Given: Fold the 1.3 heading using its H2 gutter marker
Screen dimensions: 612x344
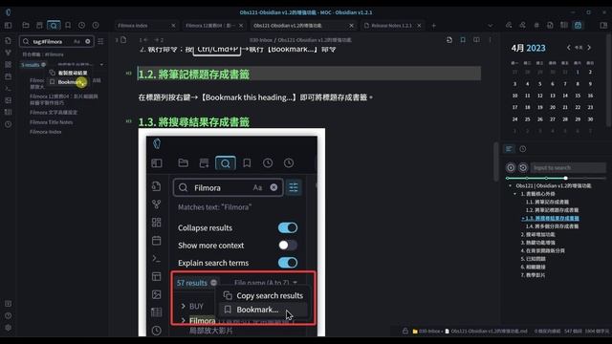Looking at the screenshot, I should [128, 121].
